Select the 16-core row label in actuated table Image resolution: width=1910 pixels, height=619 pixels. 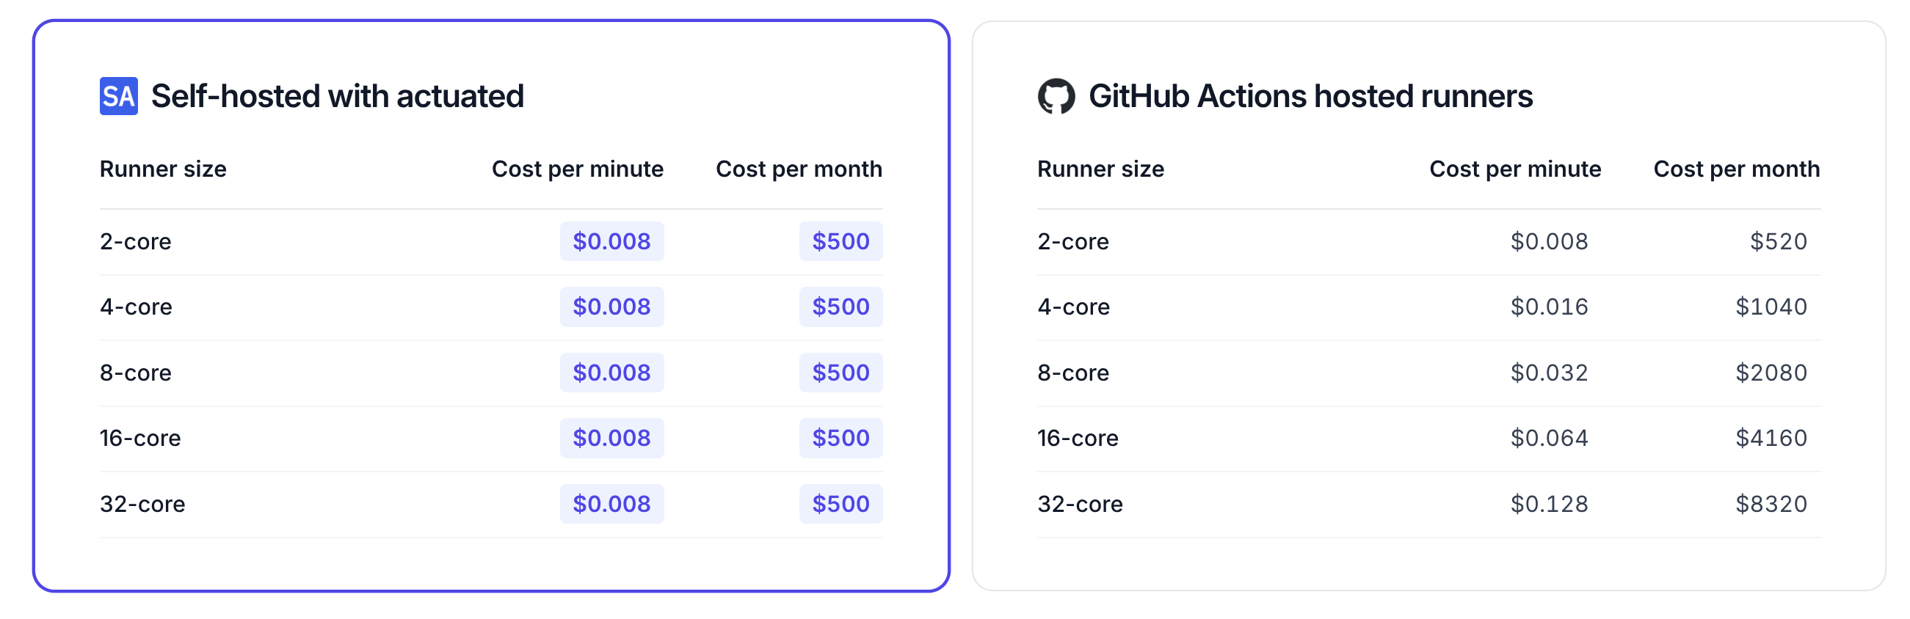click(x=140, y=438)
